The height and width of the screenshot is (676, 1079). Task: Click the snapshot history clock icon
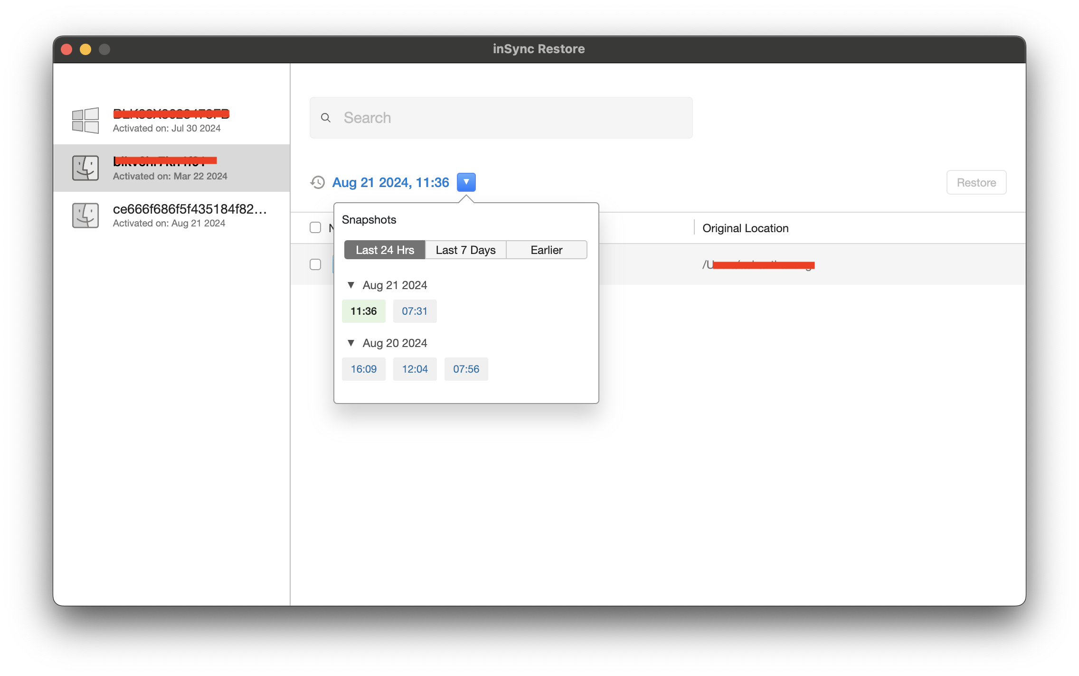[317, 182]
